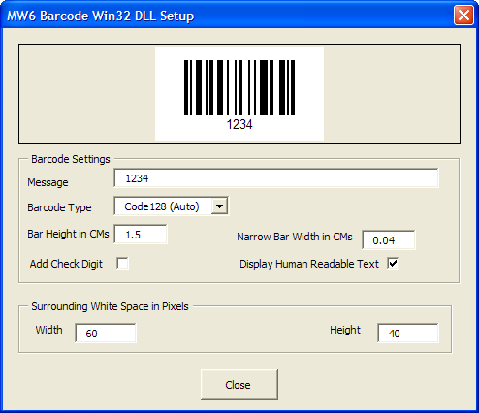Click the Bar Height in CMs field
The image size is (479, 413).
click(141, 235)
